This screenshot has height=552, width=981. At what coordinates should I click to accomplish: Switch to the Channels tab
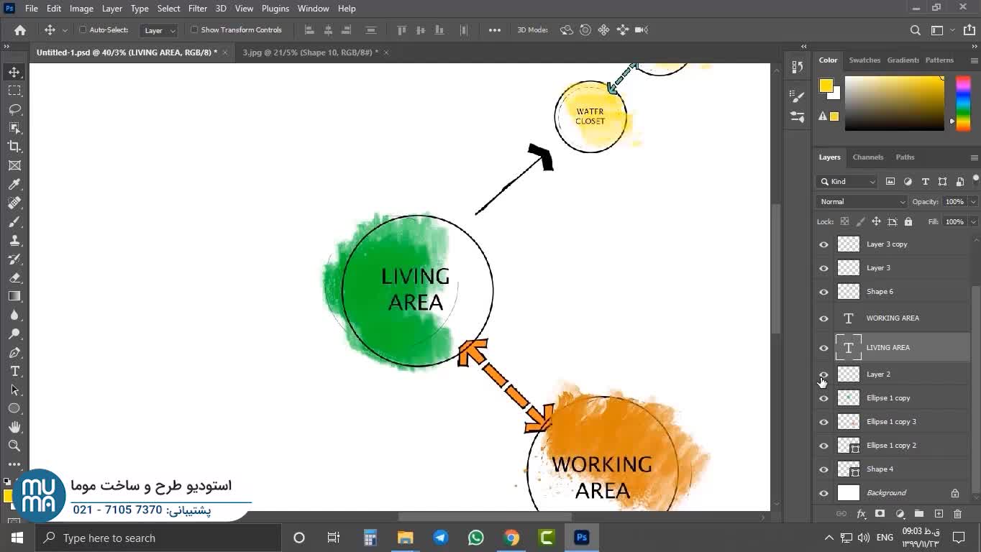click(867, 157)
